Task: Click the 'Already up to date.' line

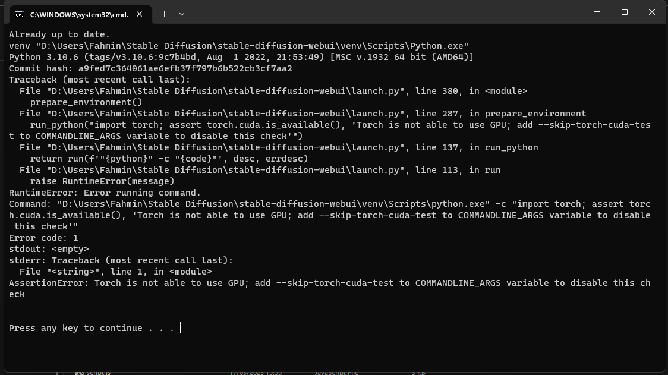Action: point(59,34)
